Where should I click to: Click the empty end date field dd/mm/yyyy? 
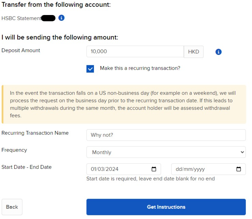pyautogui.click(x=208, y=169)
